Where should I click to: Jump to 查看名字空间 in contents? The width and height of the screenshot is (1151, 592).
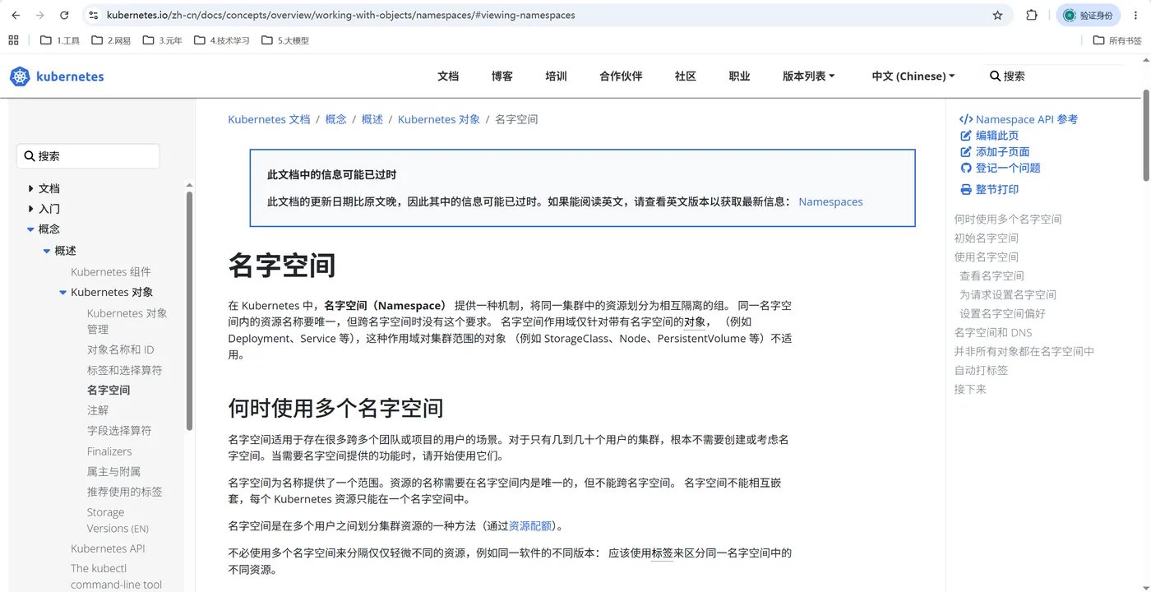click(992, 276)
